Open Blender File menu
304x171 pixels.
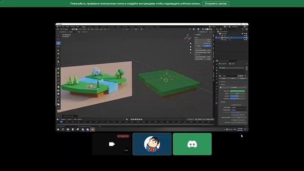pyautogui.click(x=60, y=27)
